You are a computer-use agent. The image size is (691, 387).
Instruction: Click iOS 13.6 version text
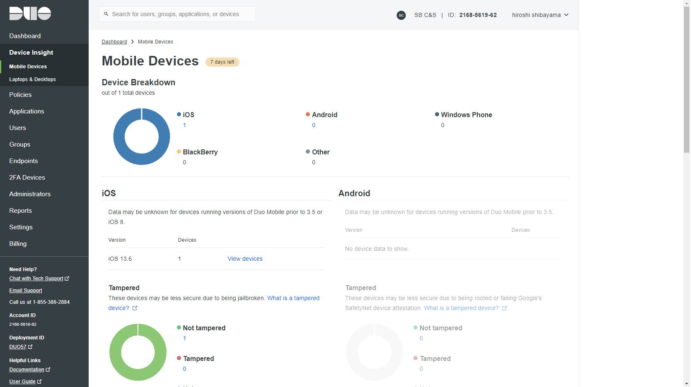point(120,259)
